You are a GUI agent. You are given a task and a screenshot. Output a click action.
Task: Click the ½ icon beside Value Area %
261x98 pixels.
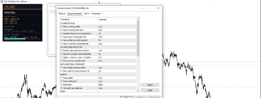tap(61, 37)
